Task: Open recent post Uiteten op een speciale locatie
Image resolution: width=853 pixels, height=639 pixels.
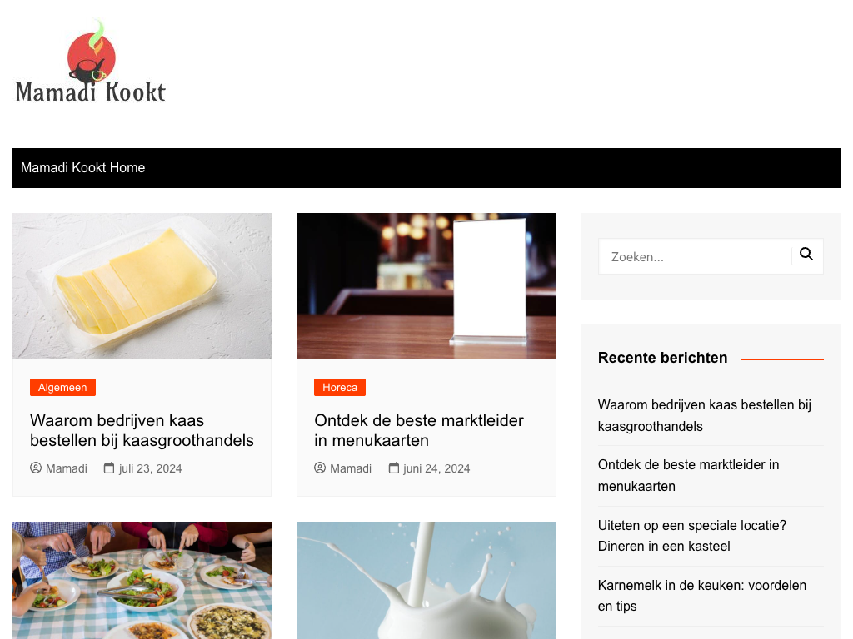Action: pyautogui.click(x=692, y=536)
